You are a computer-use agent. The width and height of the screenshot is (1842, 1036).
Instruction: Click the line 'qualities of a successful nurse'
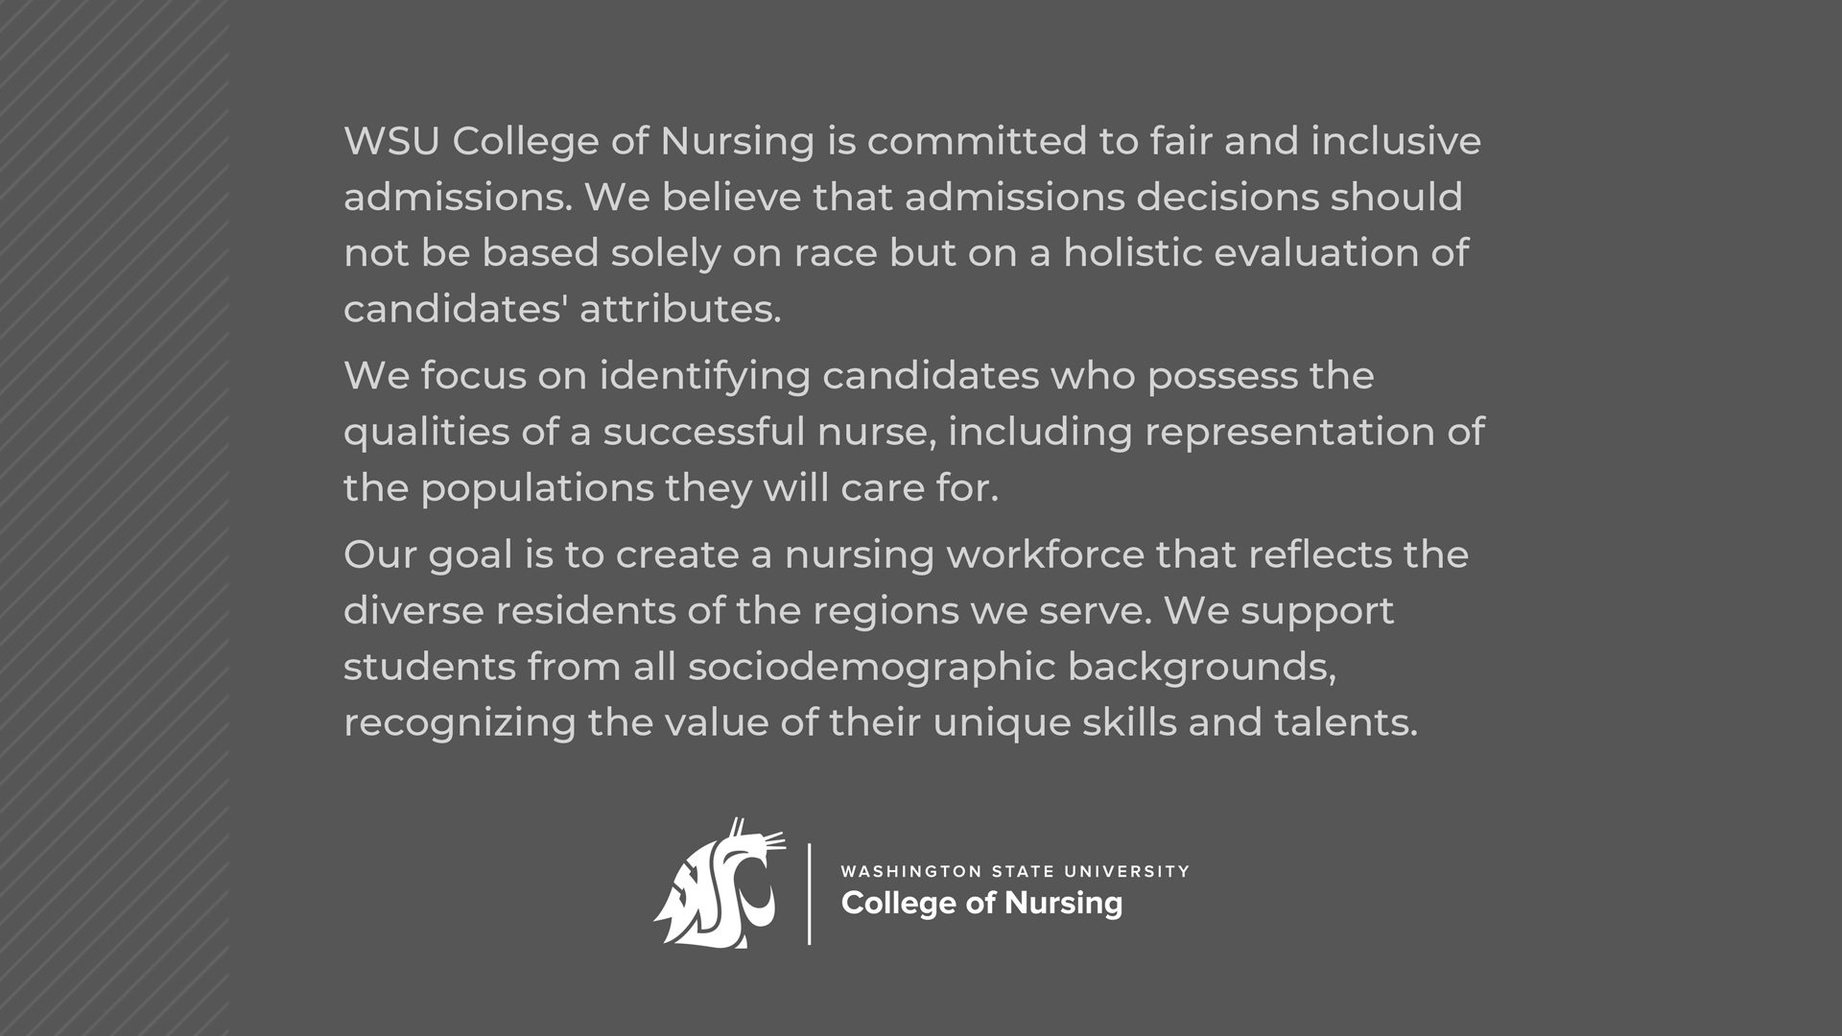pyautogui.click(x=914, y=432)
